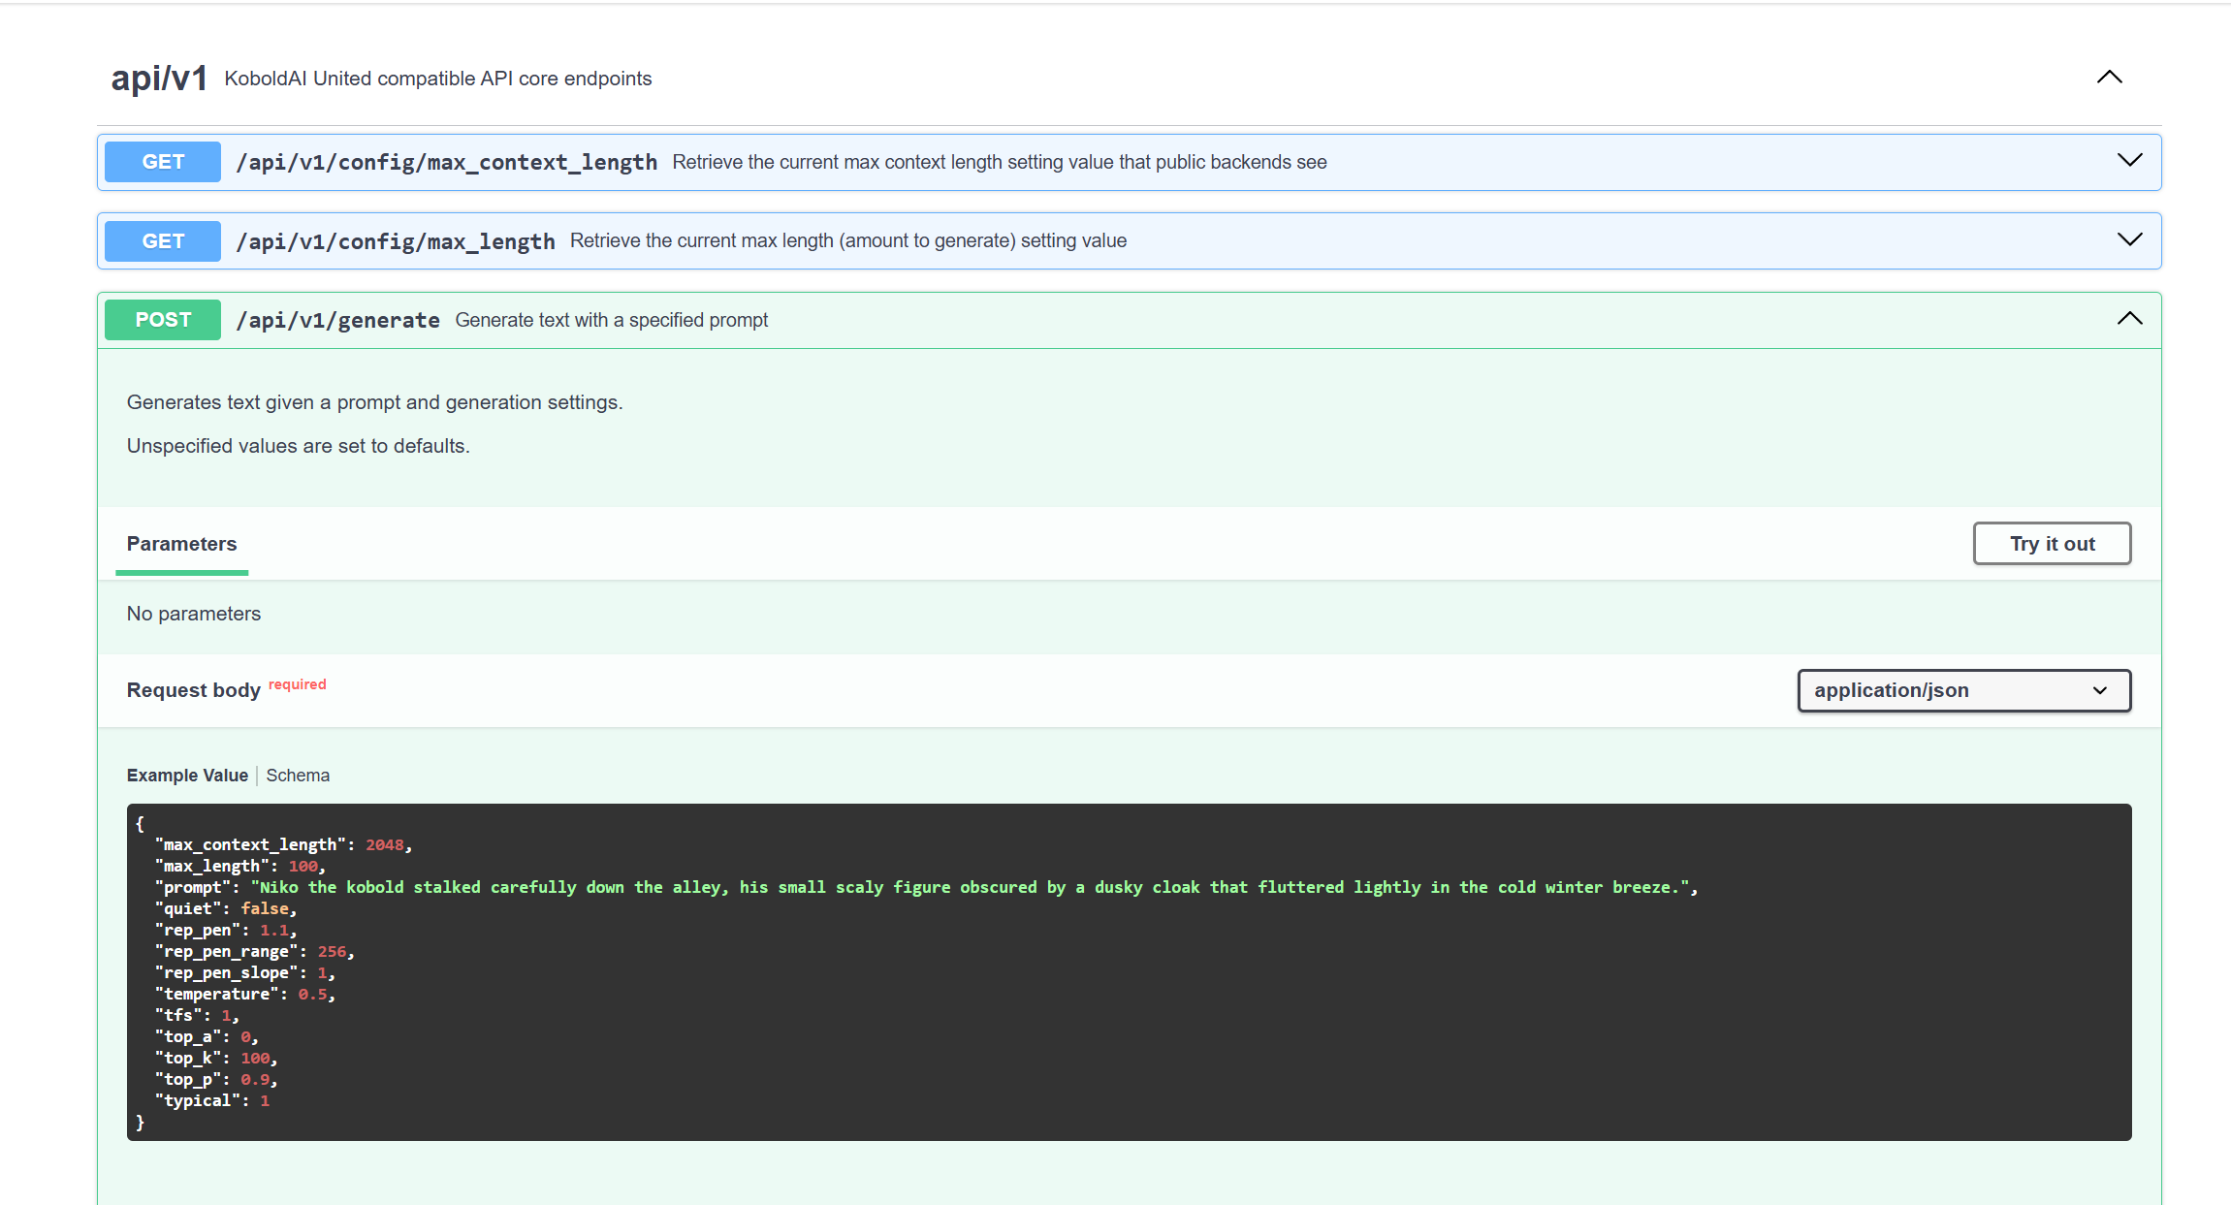Click the "temperature": 0.5 line
This screenshot has height=1205, width=2231.
coord(244,995)
